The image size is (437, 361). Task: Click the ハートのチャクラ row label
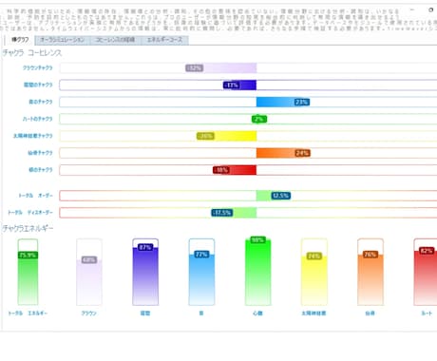[x=37, y=119]
